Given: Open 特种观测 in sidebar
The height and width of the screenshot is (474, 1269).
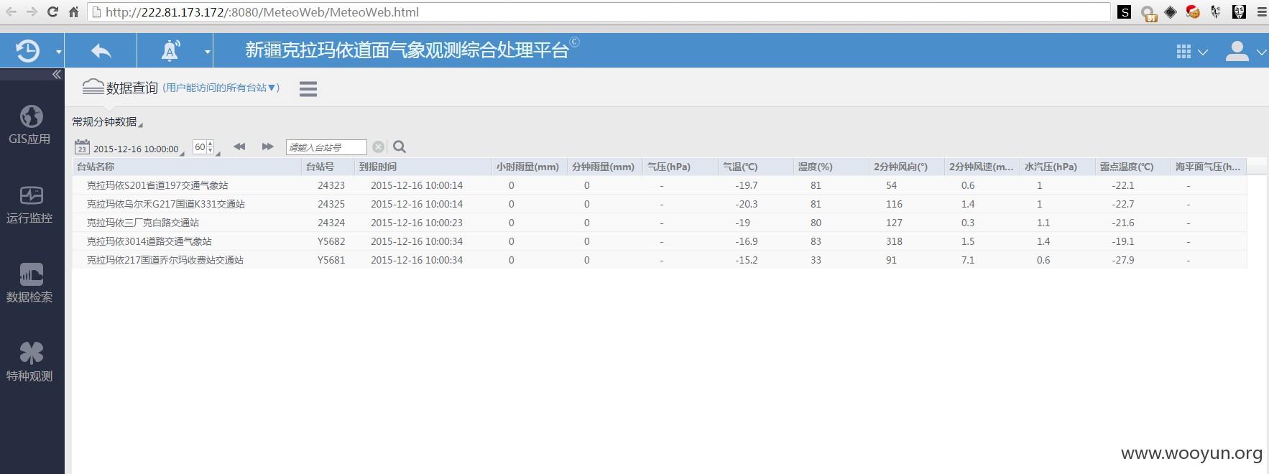Looking at the screenshot, I should pos(30,362).
